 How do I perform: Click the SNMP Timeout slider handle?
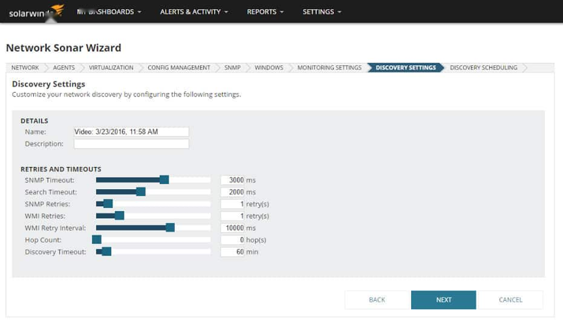coord(164,180)
